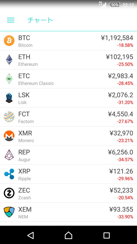Tap the blue Ripple logo
Screen dimensions: 137x244
pyautogui.click(x=9, y=174)
